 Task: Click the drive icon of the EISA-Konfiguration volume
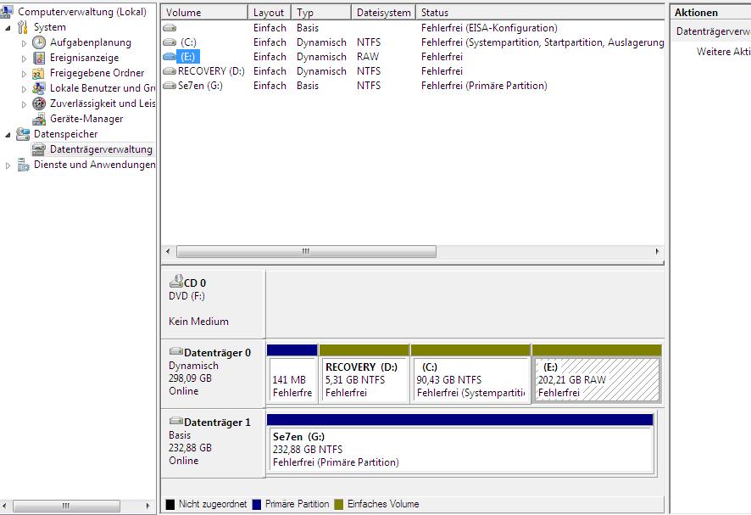click(170, 28)
